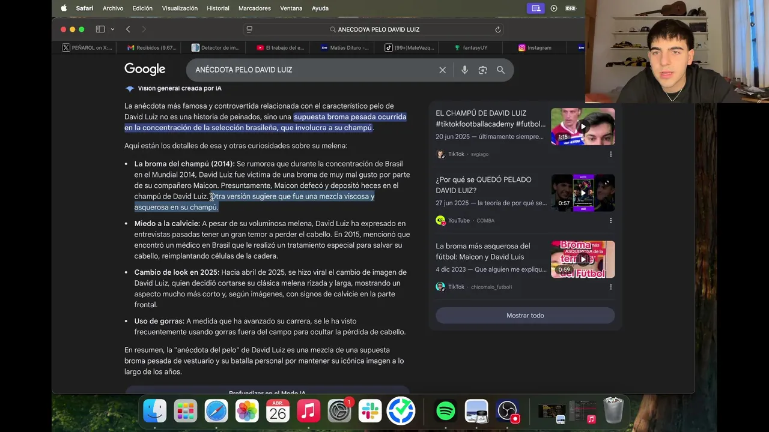Click the Uso de gorras heading
The image size is (769, 432).
(159, 322)
